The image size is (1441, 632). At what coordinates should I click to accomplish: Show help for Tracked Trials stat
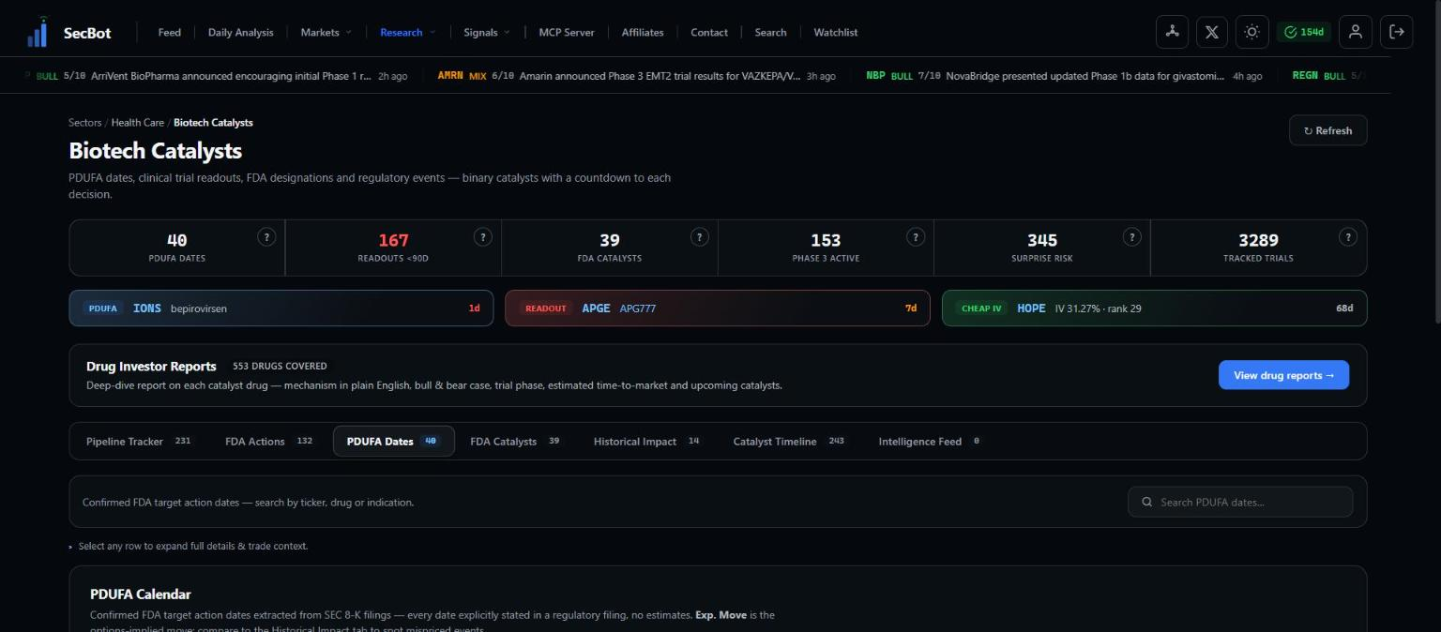click(x=1348, y=237)
